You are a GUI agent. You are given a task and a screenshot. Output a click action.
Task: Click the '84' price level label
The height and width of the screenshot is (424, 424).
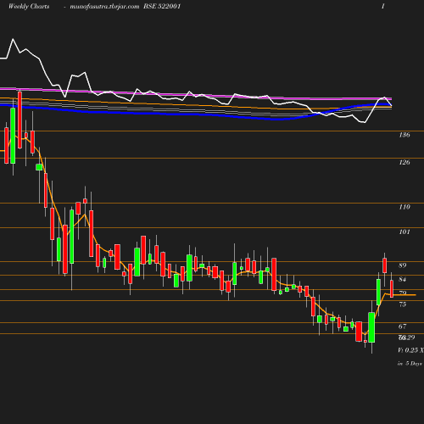point(403,279)
